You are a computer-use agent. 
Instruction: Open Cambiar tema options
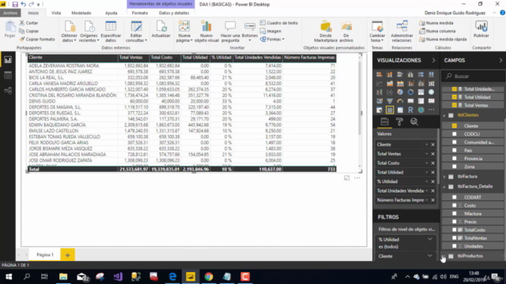(377, 32)
